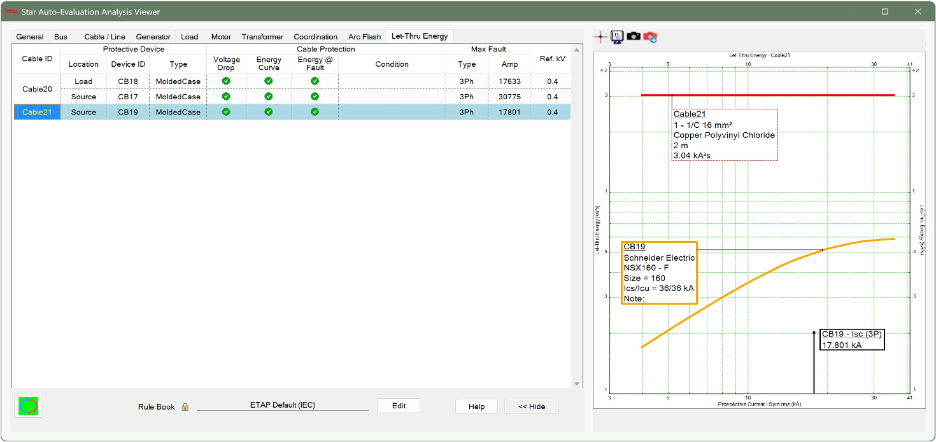Click Energy @ Fault check for CB18
This screenshot has height=442, width=936.
(x=315, y=81)
